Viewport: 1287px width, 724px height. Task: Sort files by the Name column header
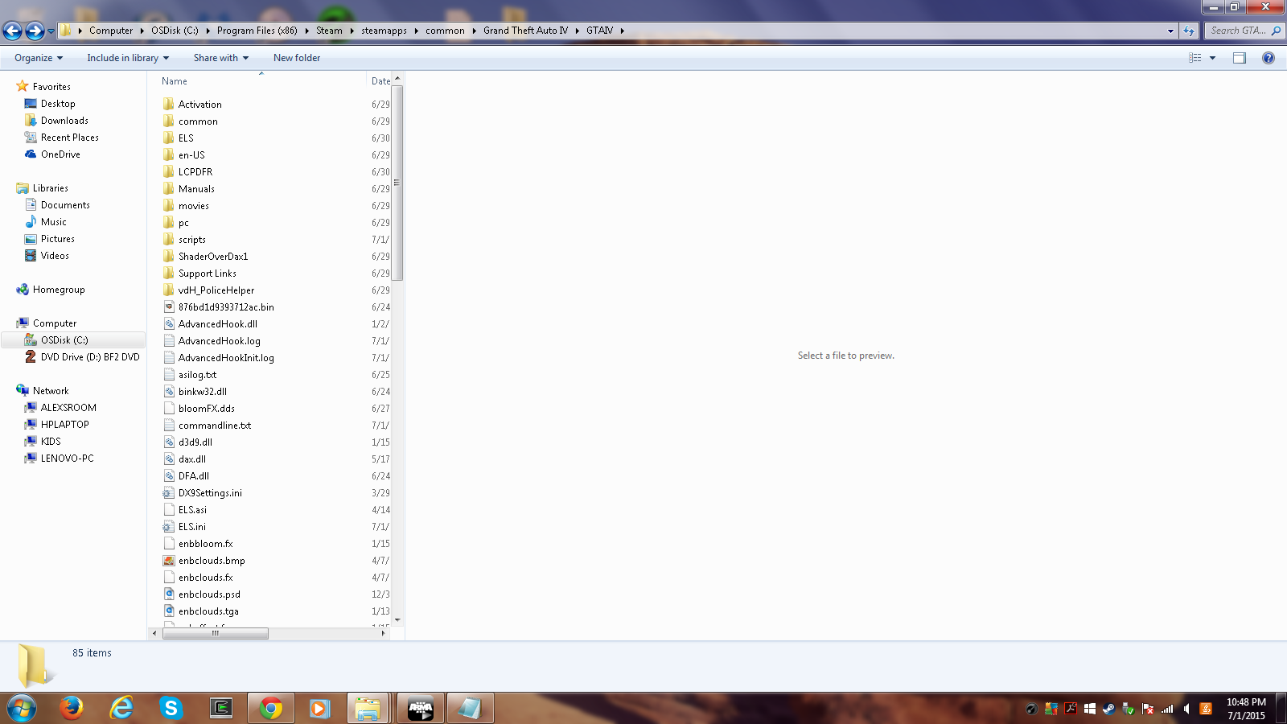[175, 81]
